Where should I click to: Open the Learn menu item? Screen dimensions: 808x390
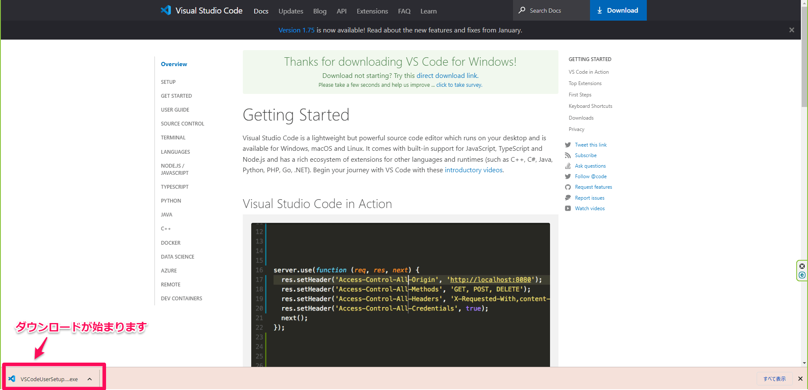coord(428,11)
